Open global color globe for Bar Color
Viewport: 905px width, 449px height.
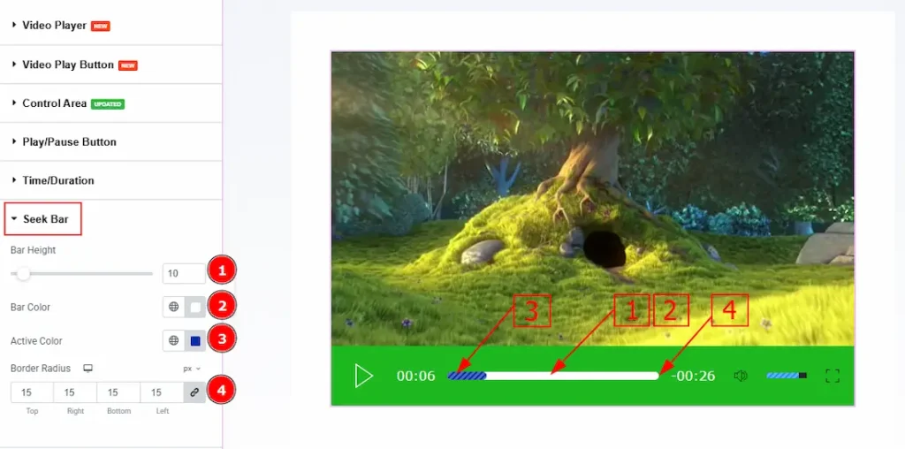(174, 307)
